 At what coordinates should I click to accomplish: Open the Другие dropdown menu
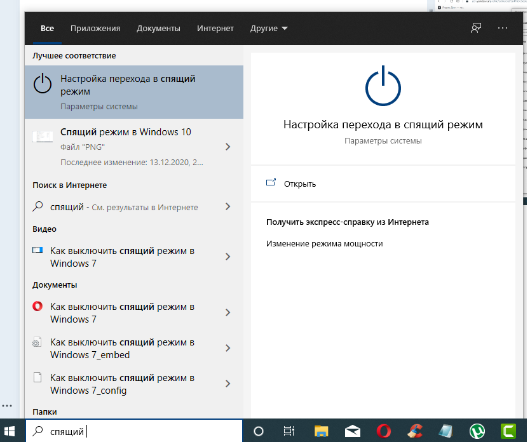point(269,29)
